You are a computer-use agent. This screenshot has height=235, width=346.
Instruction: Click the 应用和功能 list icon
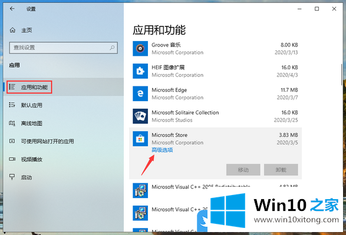(12, 87)
